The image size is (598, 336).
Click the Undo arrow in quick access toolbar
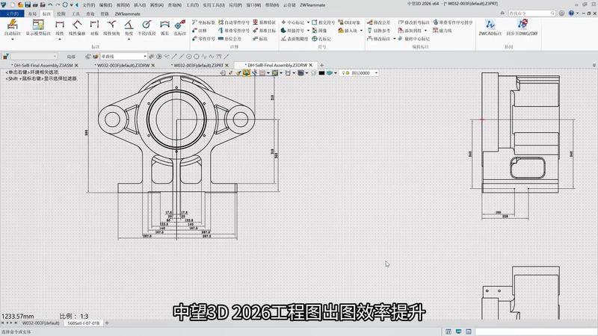pyautogui.click(x=50, y=5)
